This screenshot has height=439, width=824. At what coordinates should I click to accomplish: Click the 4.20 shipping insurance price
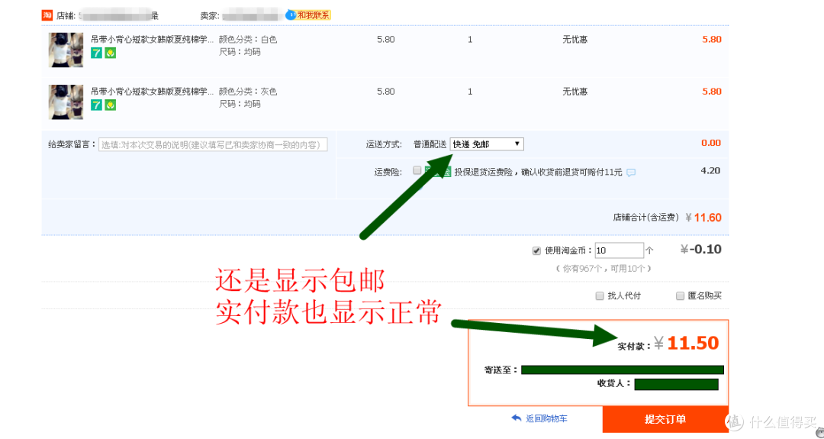point(710,171)
